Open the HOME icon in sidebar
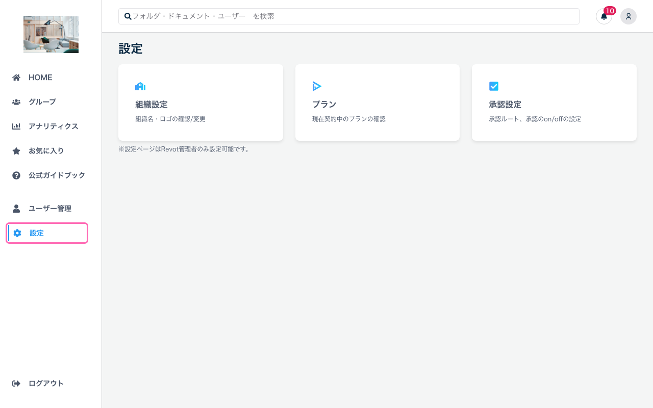The width and height of the screenshot is (653, 408). click(x=16, y=77)
